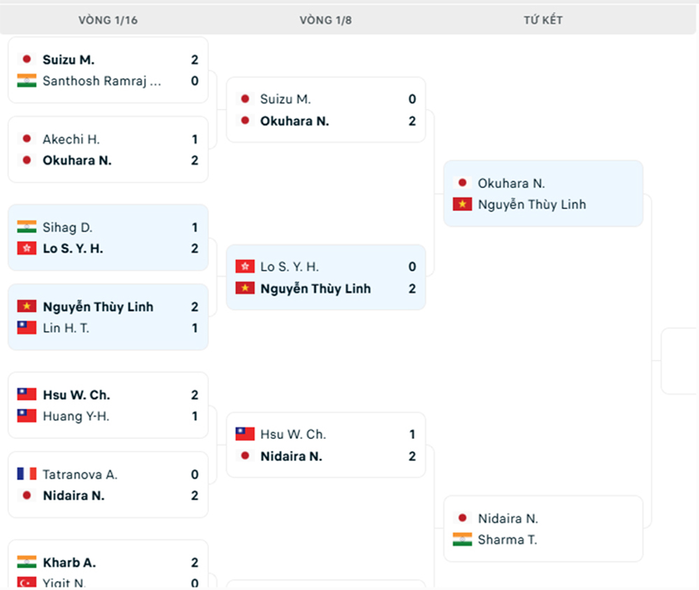
Task: Click Turkey flag beside Yigit N.
Action: (x=27, y=582)
